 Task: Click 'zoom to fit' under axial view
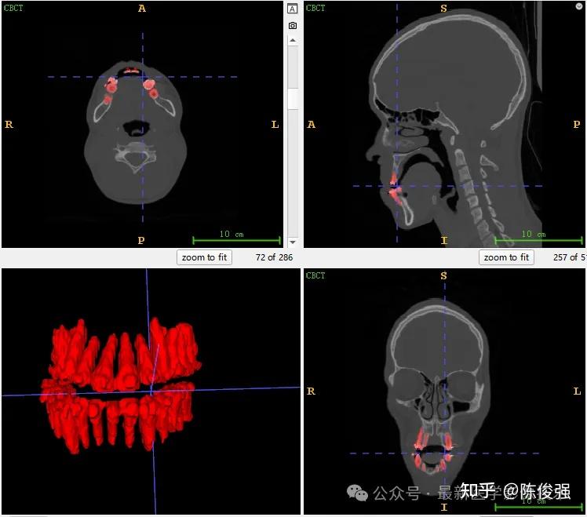204,257
